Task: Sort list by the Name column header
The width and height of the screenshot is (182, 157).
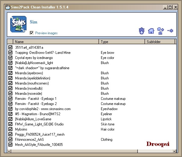Action: point(56,42)
